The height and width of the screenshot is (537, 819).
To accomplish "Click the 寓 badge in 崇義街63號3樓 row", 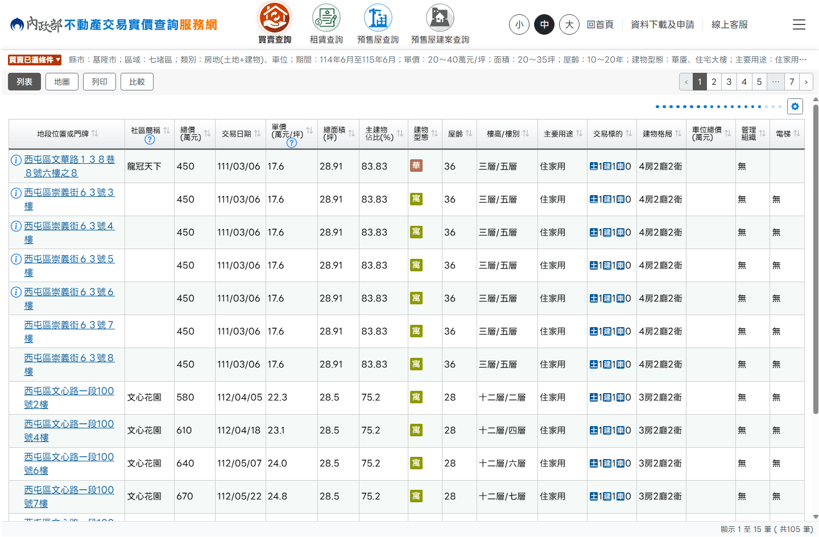I will coord(416,199).
